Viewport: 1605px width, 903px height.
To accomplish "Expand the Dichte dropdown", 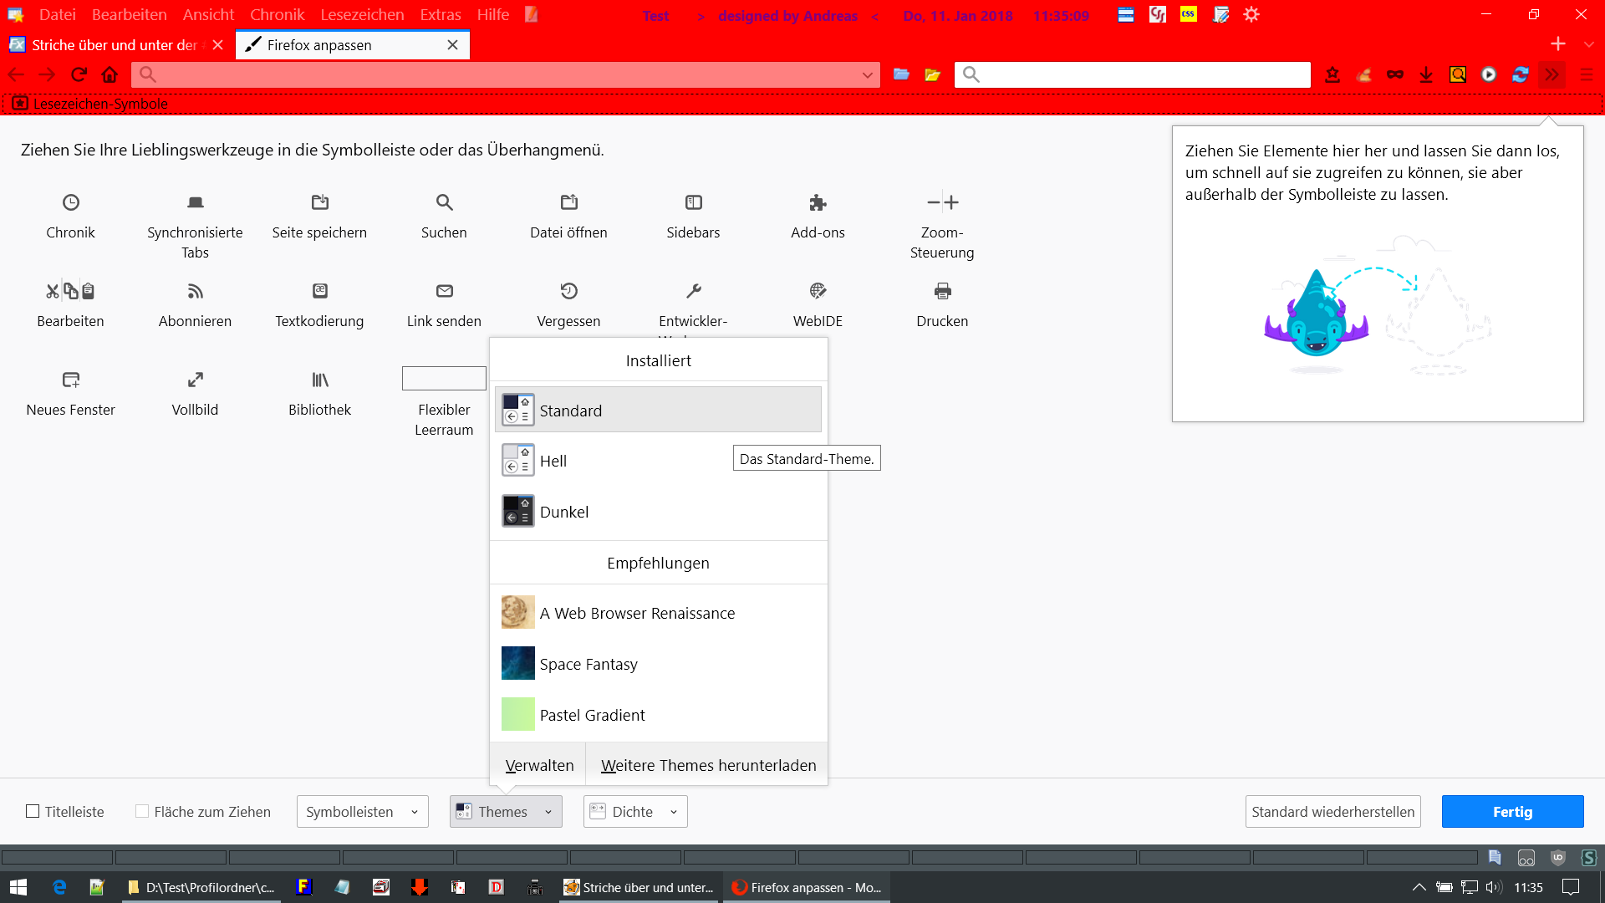I will pyautogui.click(x=634, y=811).
